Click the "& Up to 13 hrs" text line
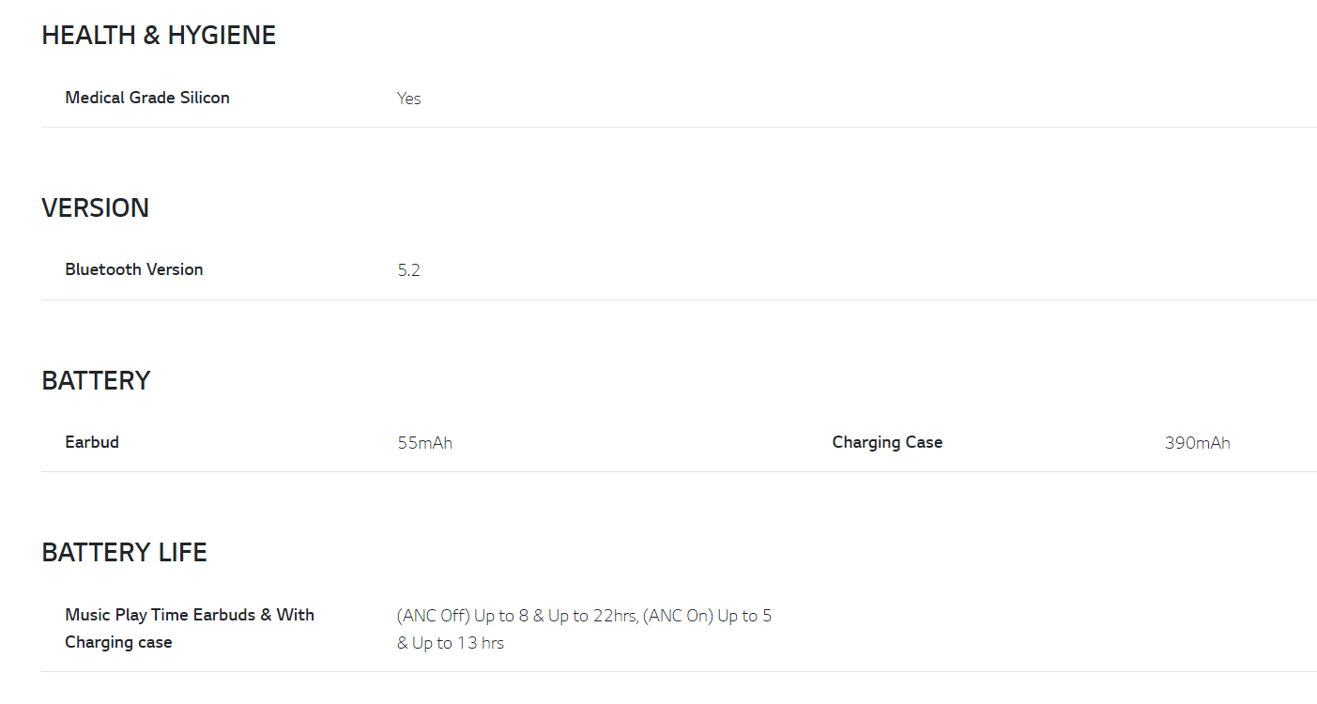This screenshot has width=1317, height=704. click(x=451, y=643)
